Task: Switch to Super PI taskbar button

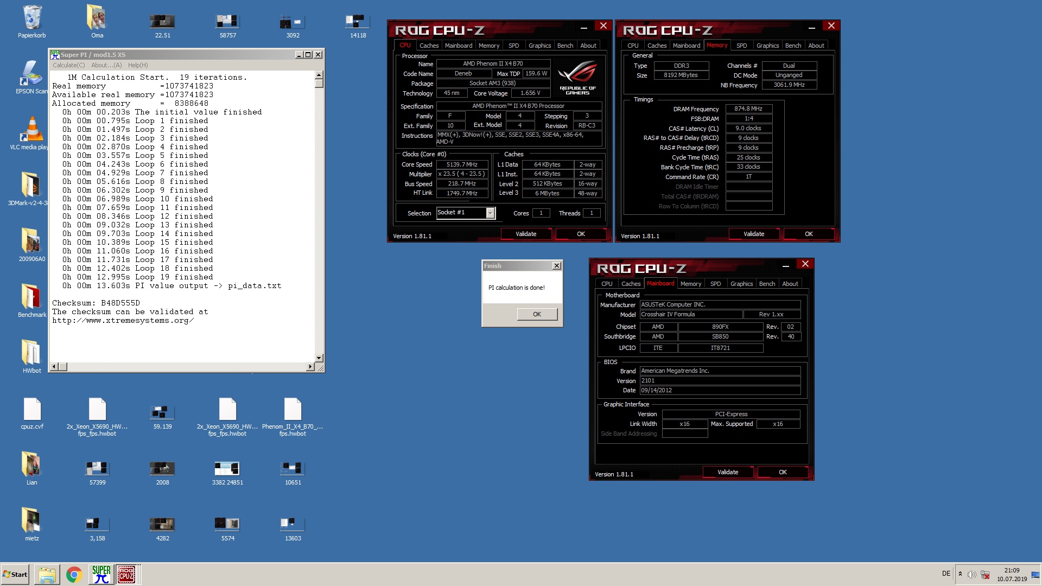Action: (101, 575)
